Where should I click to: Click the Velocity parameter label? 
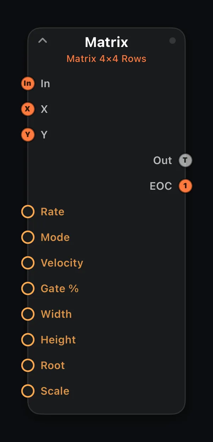[62, 263]
